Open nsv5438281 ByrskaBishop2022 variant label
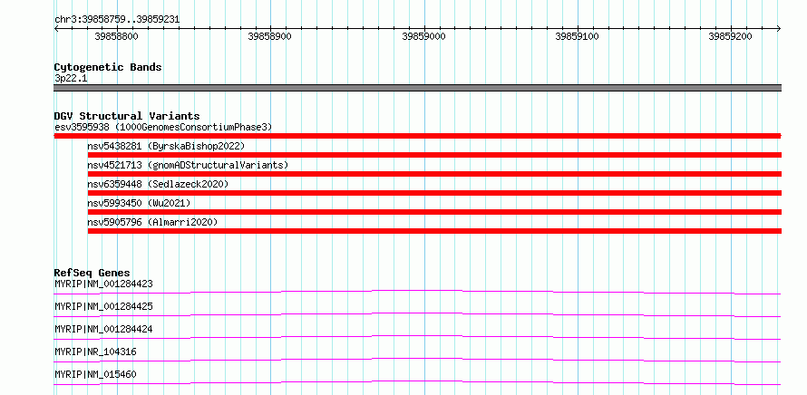The height and width of the screenshot is (395, 807). [166, 146]
